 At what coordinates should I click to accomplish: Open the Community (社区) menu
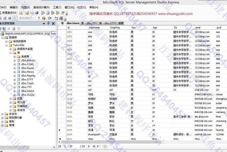(82, 7)
